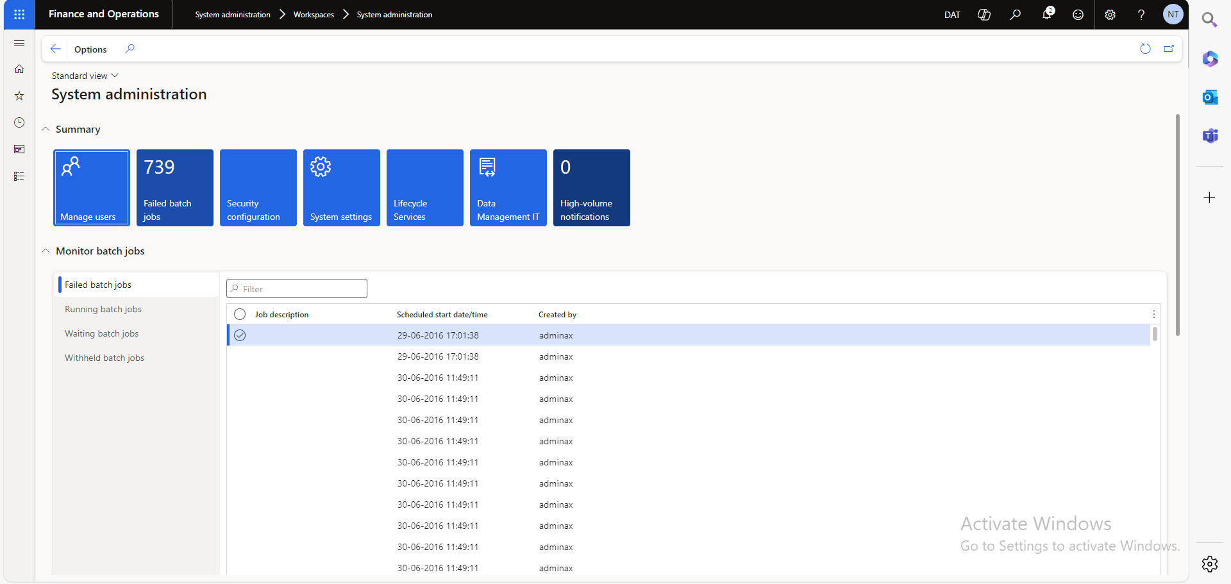Collapse the Summary section
Image resolution: width=1231 pixels, height=584 pixels.
pos(46,129)
